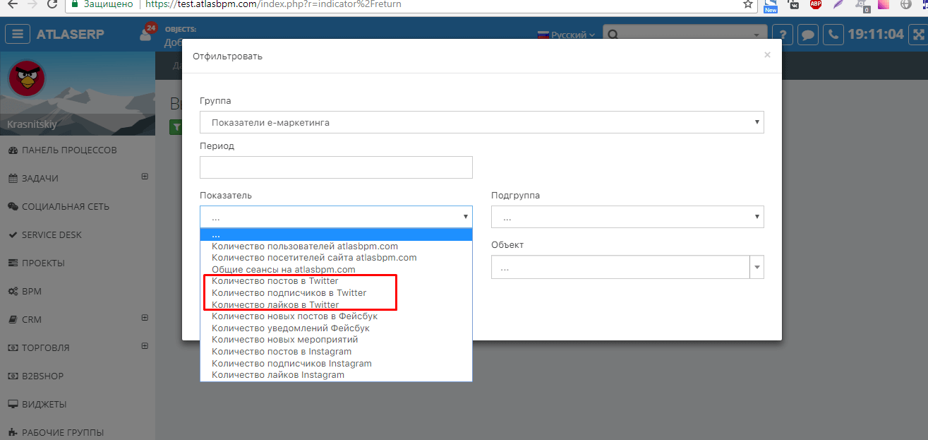Open Русский language selector

coord(567,35)
